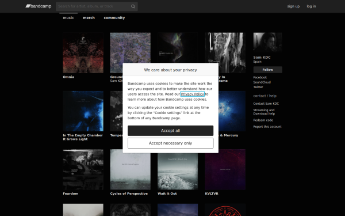
Task: Open the log in link
Action: [311, 6]
